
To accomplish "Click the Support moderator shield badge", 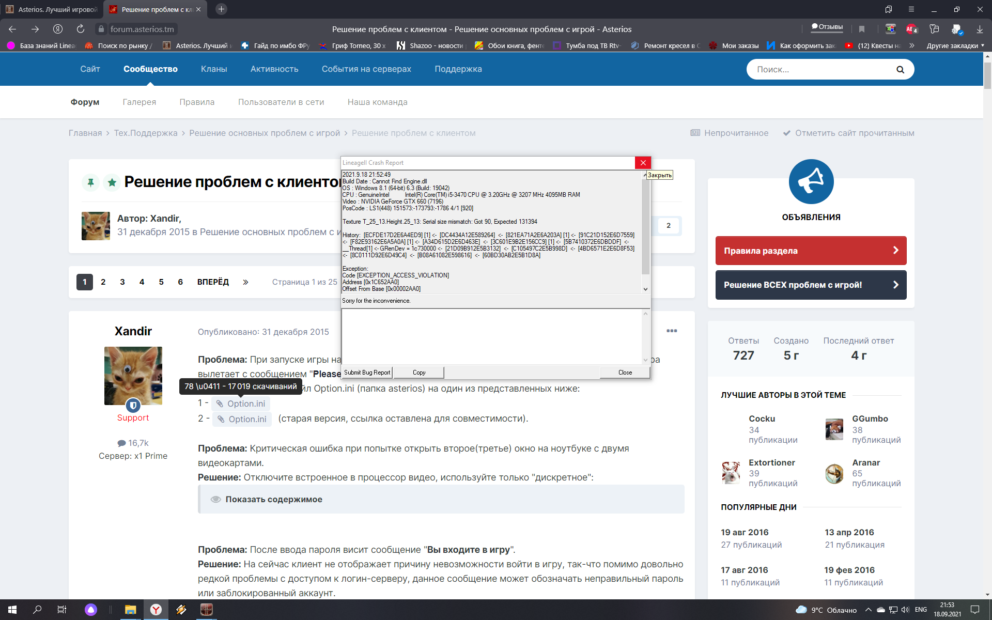I will pyautogui.click(x=133, y=405).
